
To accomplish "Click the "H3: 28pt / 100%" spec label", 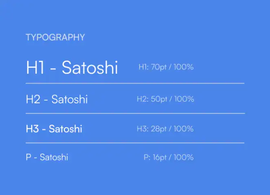I will pyautogui.click(x=165, y=129).
